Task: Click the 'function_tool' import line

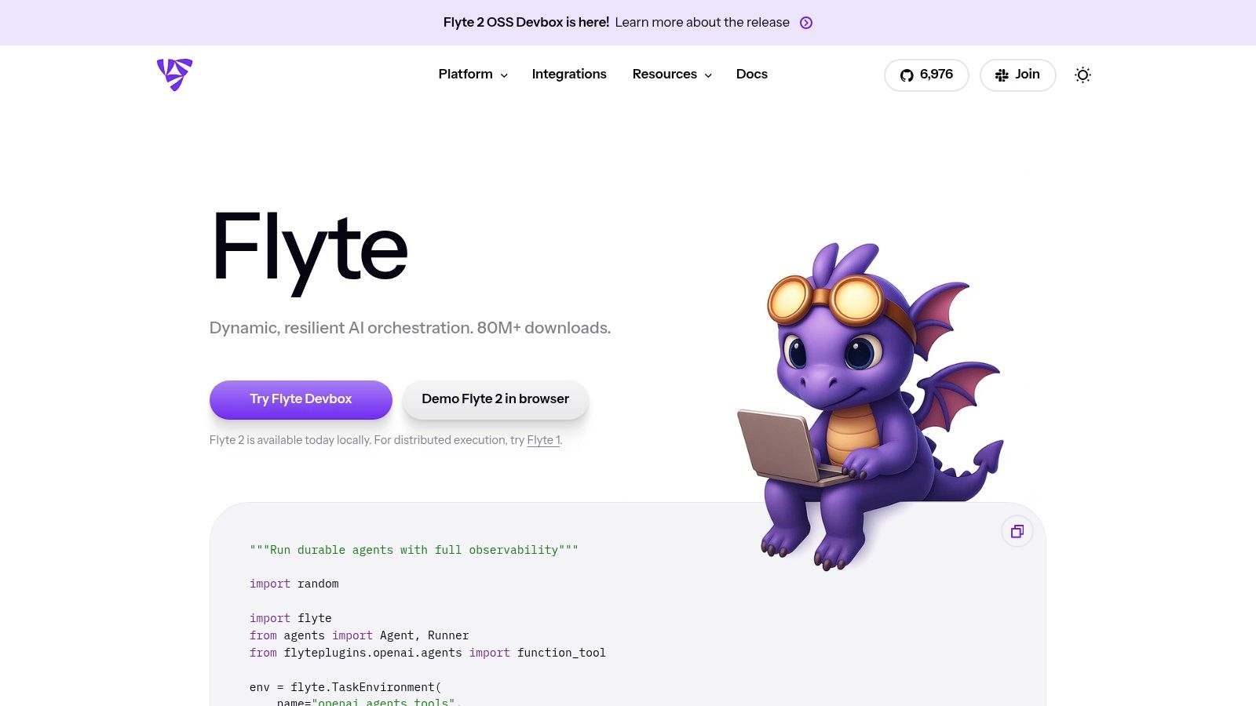Action: tap(428, 653)
